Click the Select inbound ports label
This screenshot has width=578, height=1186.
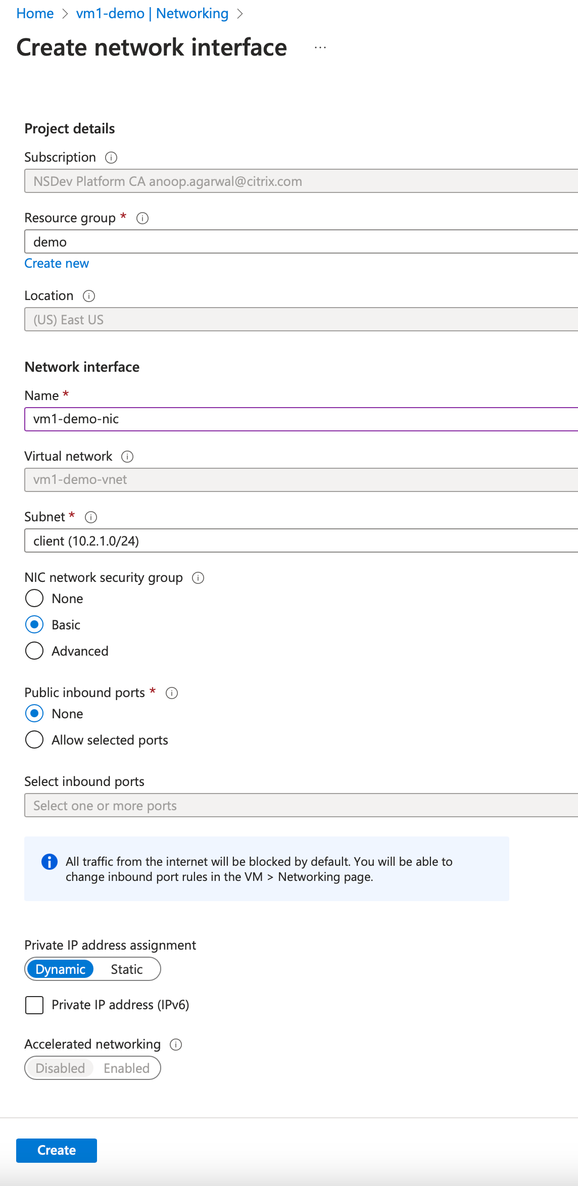(x=84, y=781)
